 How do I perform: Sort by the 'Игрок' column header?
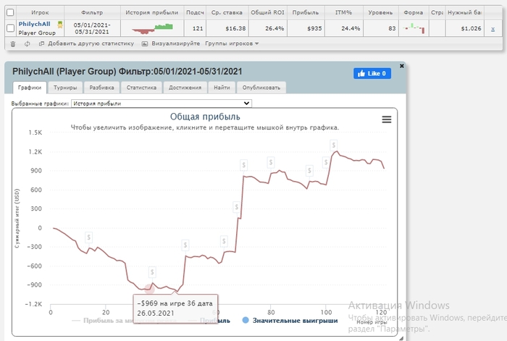(x=40, y=12)
